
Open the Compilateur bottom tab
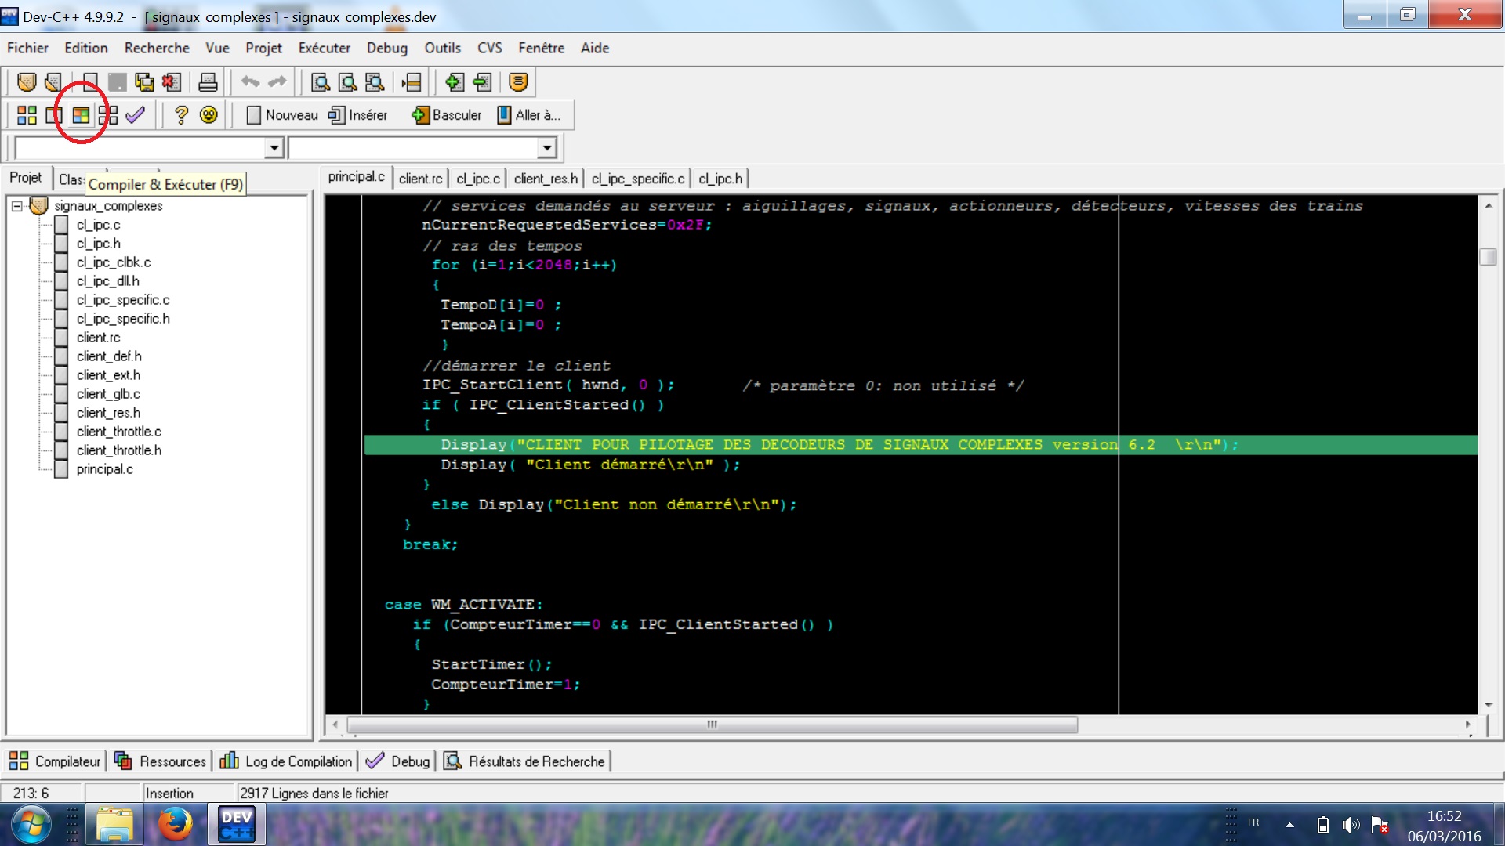tap(55, 761)
